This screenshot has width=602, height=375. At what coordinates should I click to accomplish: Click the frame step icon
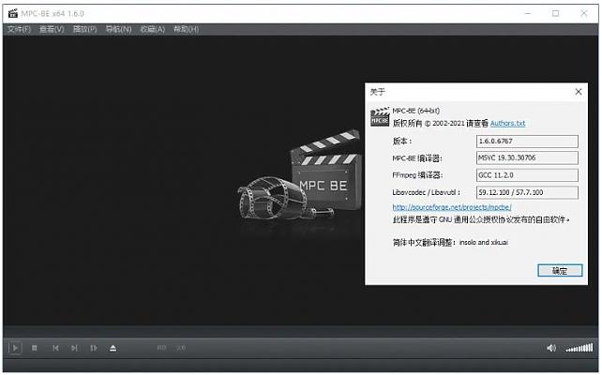click(94, 348)
